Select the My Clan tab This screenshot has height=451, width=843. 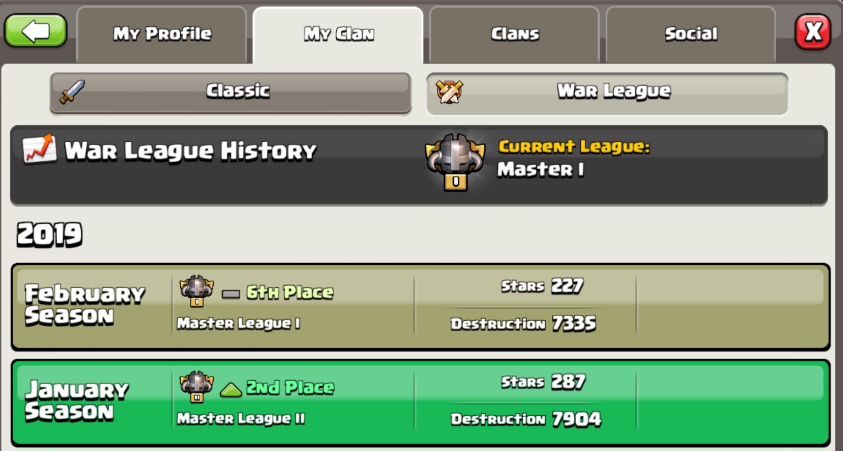338,34
